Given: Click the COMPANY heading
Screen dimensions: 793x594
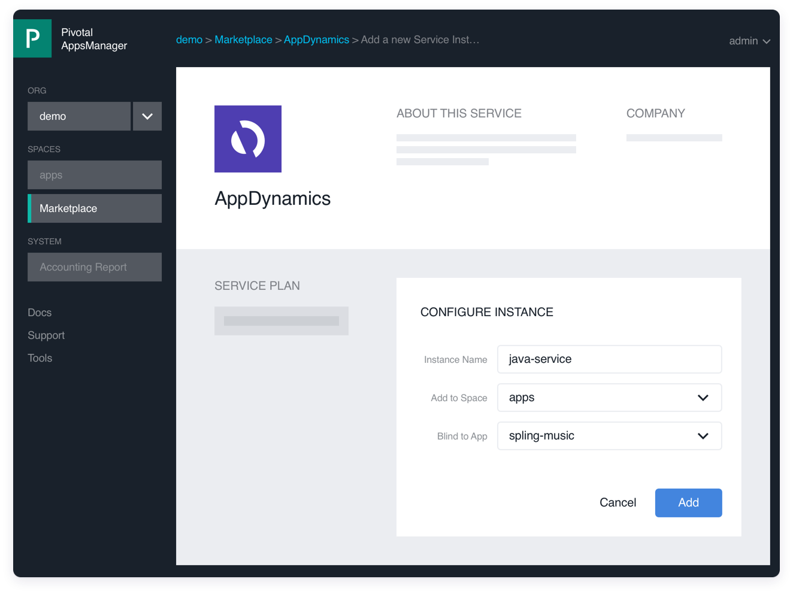Looking at the screenshot, I should (656, 113).
